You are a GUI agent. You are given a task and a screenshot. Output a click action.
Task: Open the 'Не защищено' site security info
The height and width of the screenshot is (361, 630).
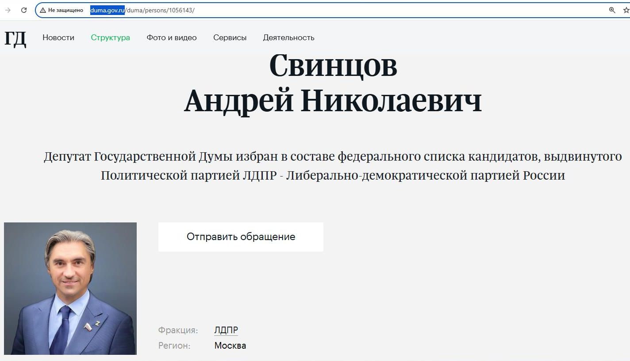(x=62, y=10)
